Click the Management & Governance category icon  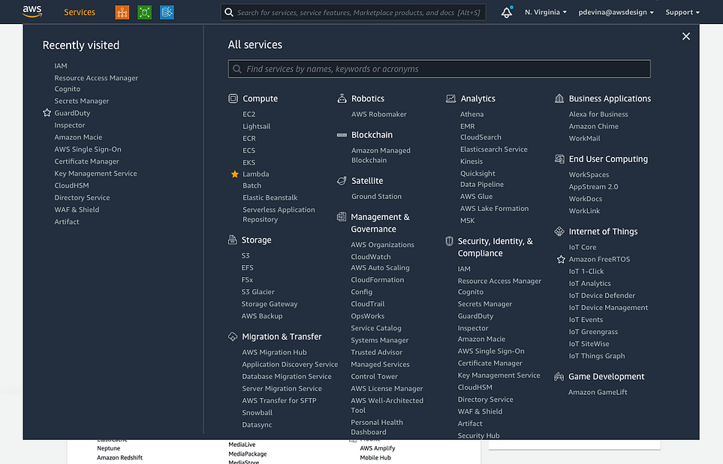(341, 217)
